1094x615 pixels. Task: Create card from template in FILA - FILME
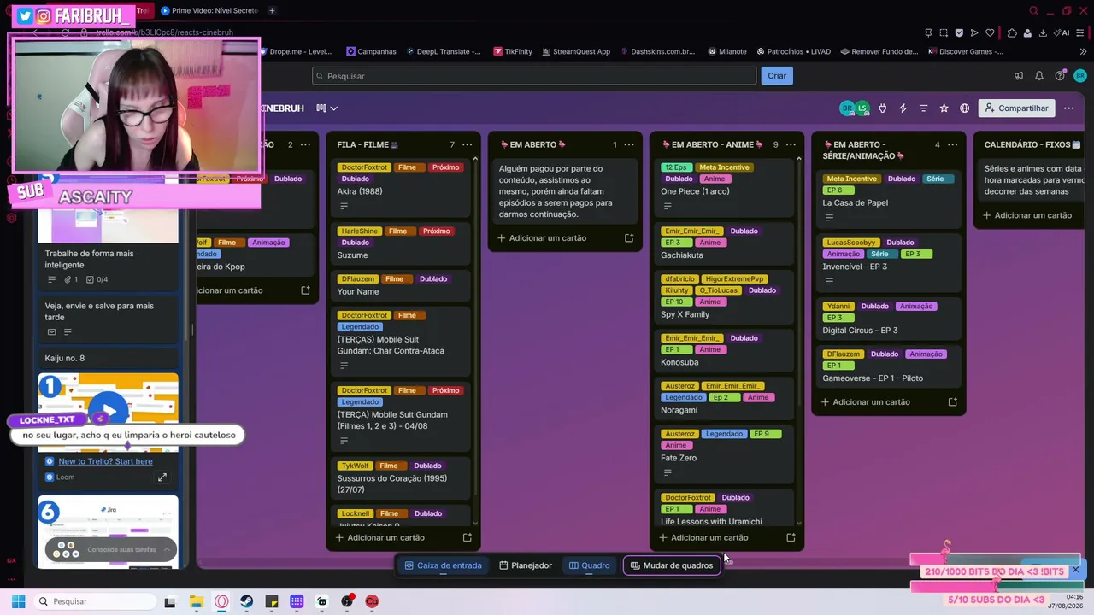(467, 537)
